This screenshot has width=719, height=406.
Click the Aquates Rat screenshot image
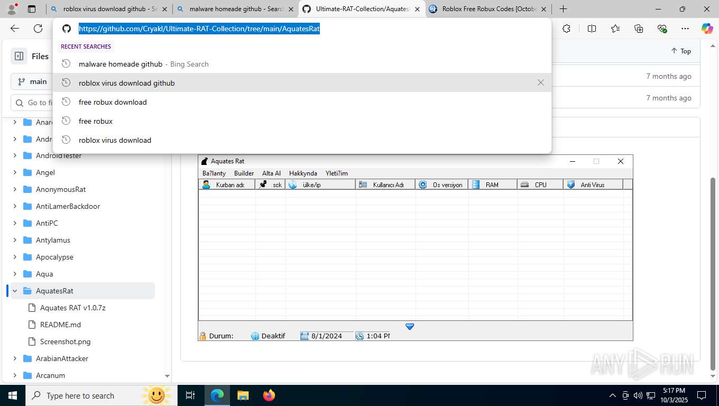415,248
